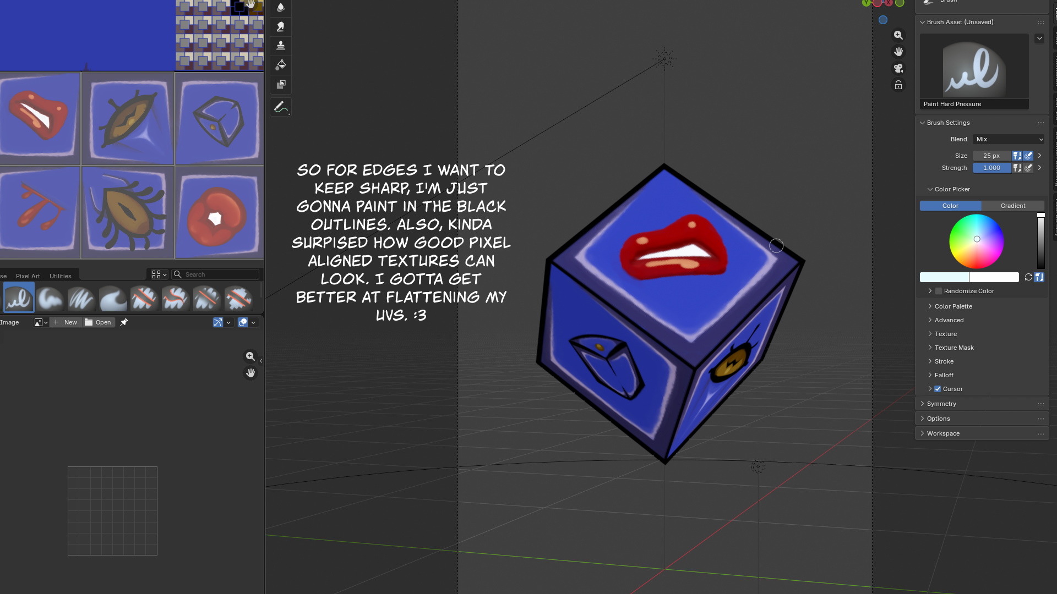The width and height of the screenshot is (1057, 594).
Task: Click the 3D viewport zoom magnifier icon
Action: (898, 35)
